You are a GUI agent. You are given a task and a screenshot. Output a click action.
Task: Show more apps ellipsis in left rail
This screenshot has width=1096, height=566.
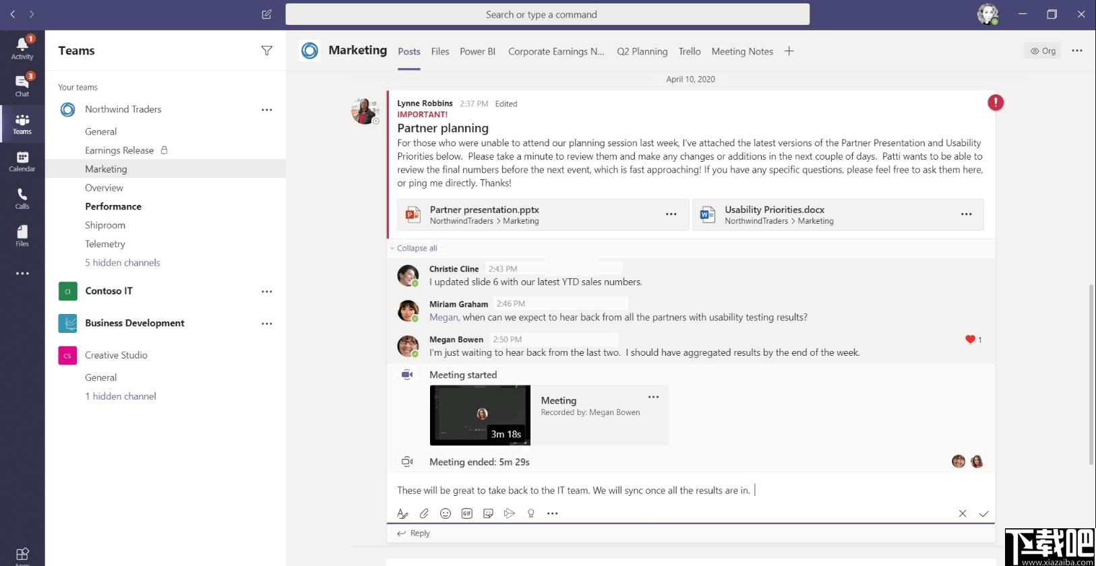click(22, 274)
